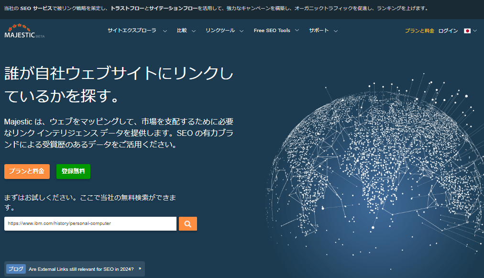Click トラストフロー in top banner
484x278 pixels.
(128, 8)
